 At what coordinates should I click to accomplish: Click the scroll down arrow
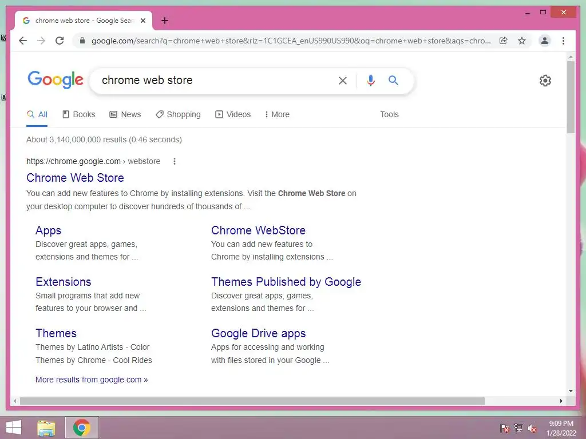571,391
